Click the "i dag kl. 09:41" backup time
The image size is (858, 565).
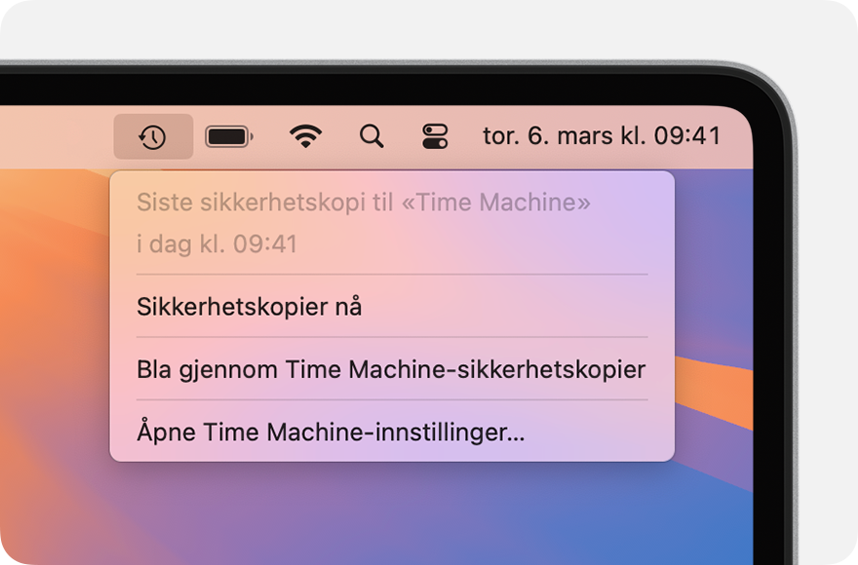(216, 244)
